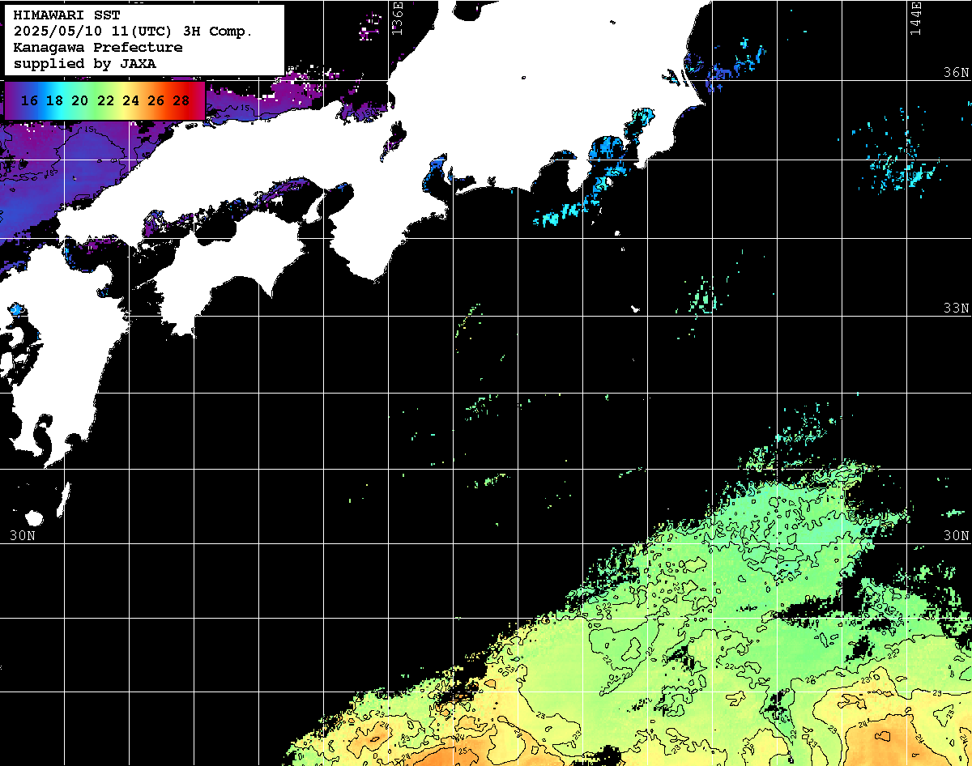The height and width of the screenshot is (766, 972).
Task: Click the blue star marker off Kyushu
Action: coord(15,309)
